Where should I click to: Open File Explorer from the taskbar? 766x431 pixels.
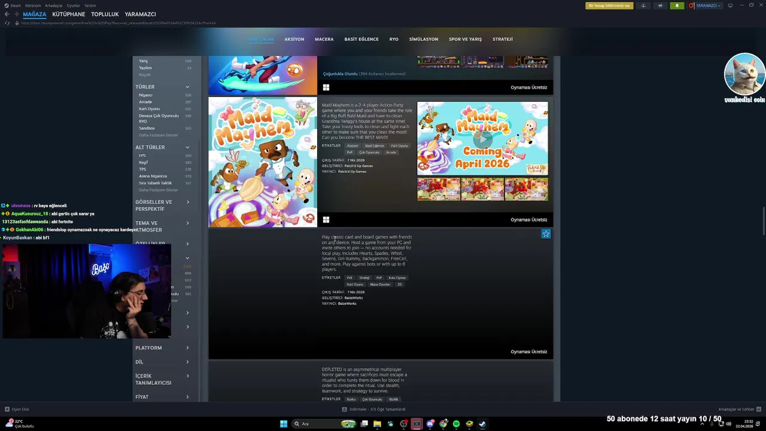(377, 424)
